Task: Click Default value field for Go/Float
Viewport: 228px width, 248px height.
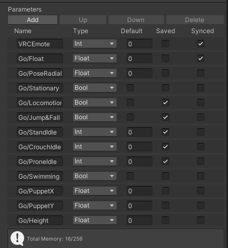Action: (x=139, y=58)
